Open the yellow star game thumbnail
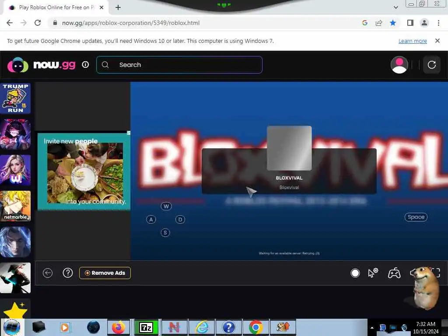The width and height of the screenshot is (448, 336). 15,308
